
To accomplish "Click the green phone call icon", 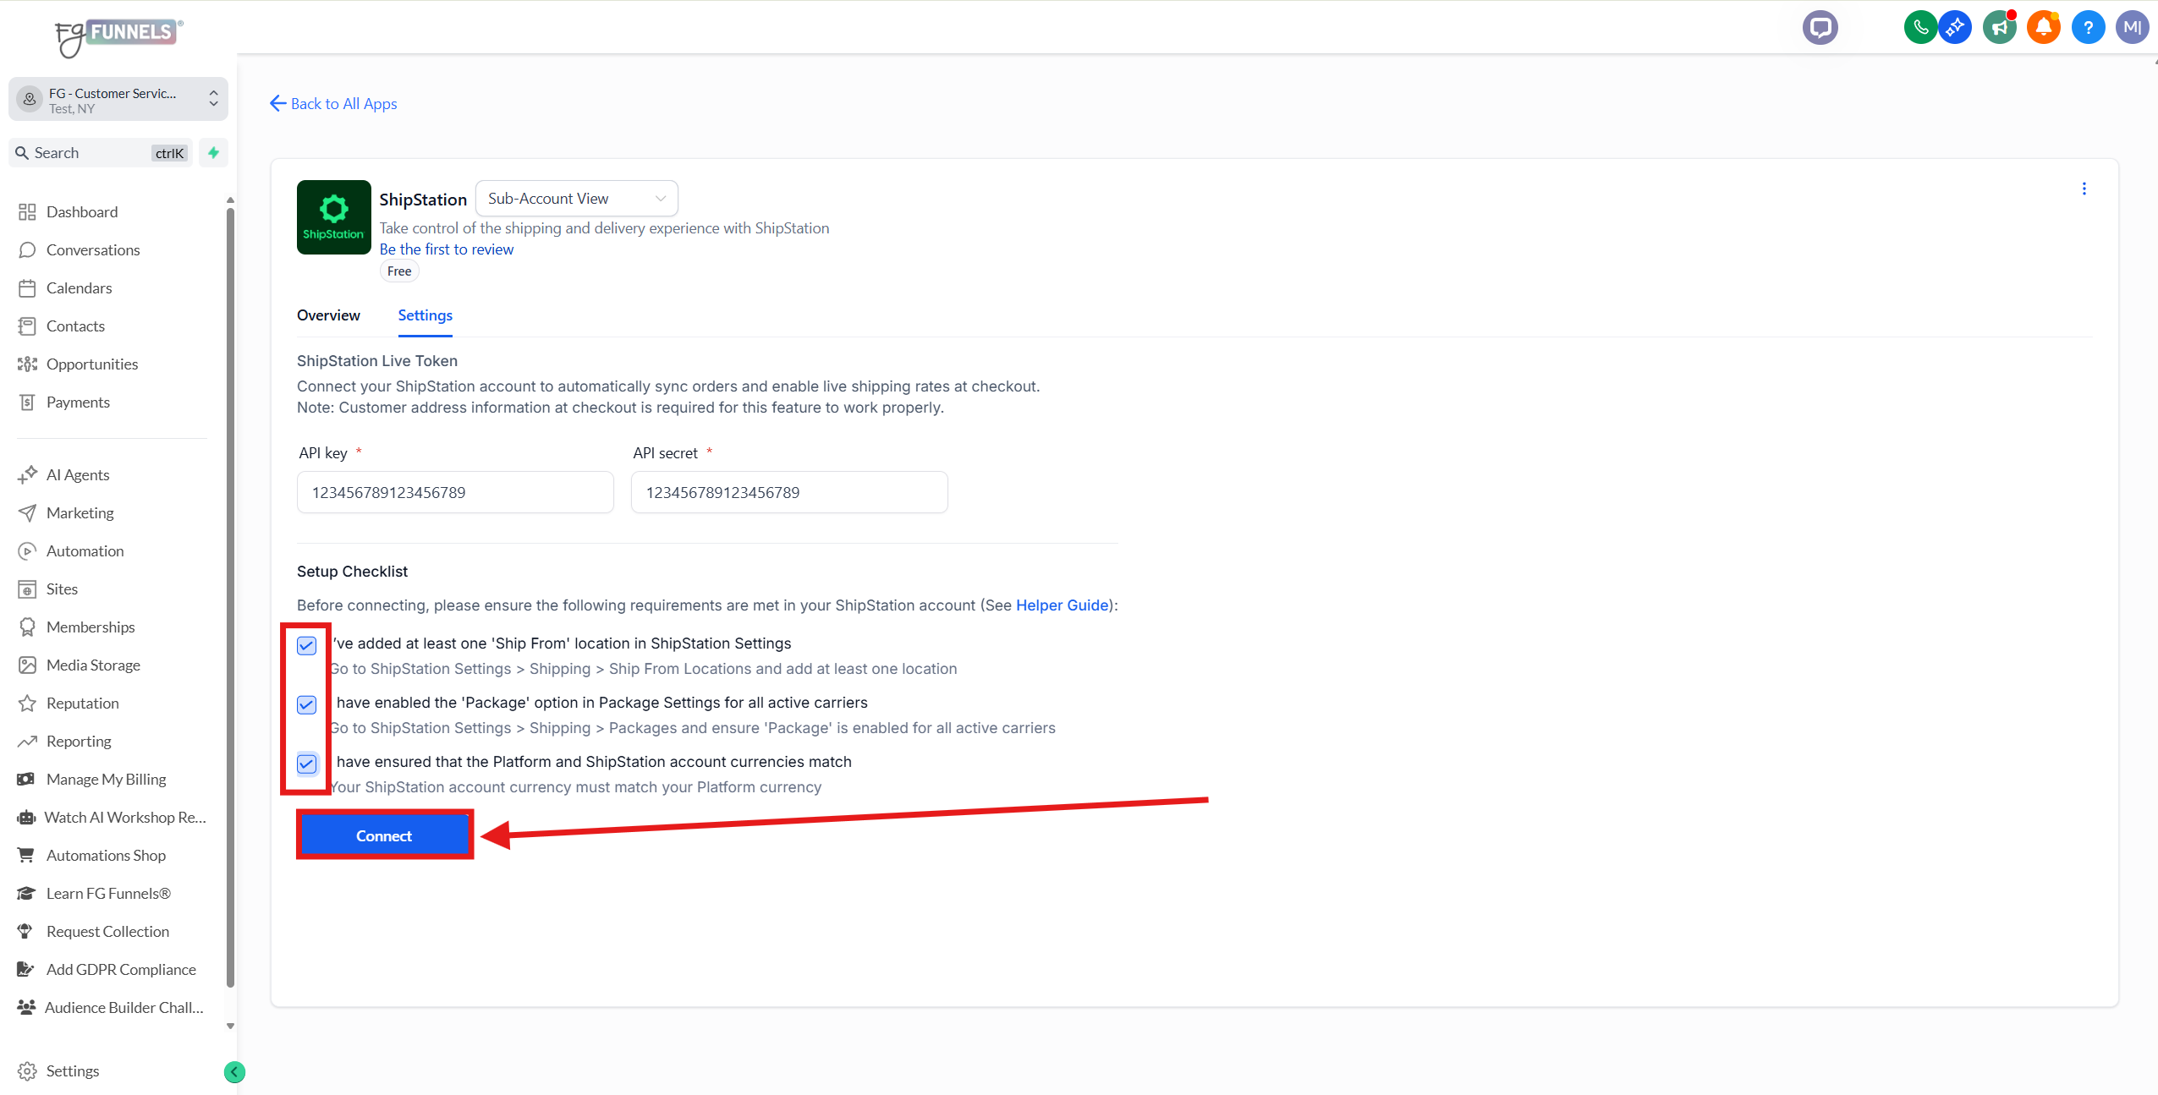I will click(x=1920, y=28).
